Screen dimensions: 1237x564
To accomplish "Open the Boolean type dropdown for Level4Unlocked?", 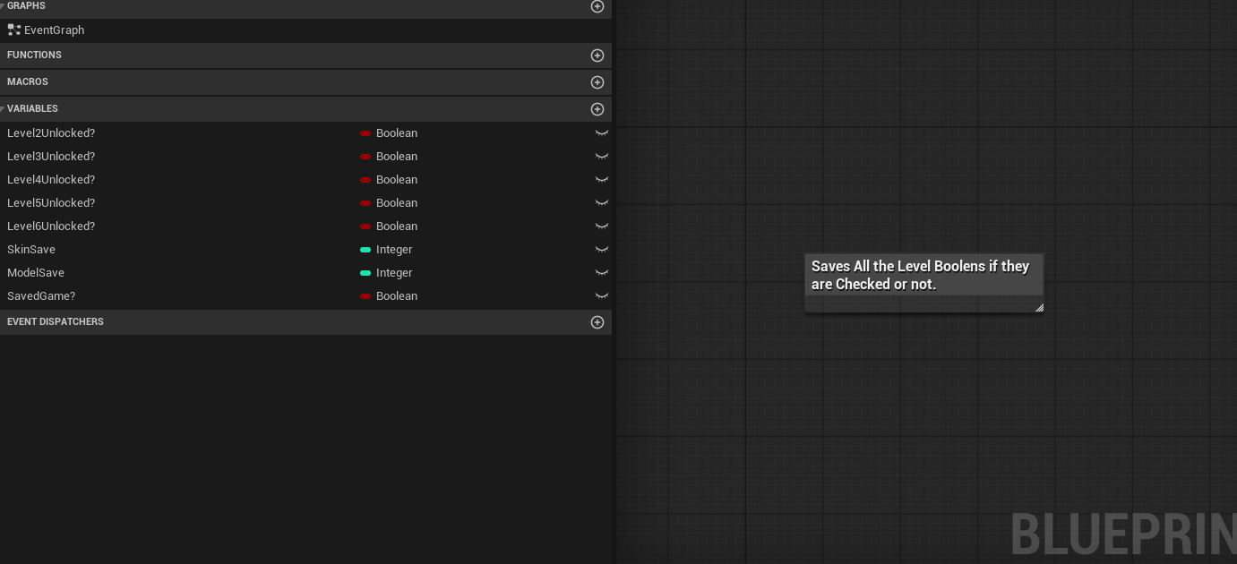I will coord(397,180).
